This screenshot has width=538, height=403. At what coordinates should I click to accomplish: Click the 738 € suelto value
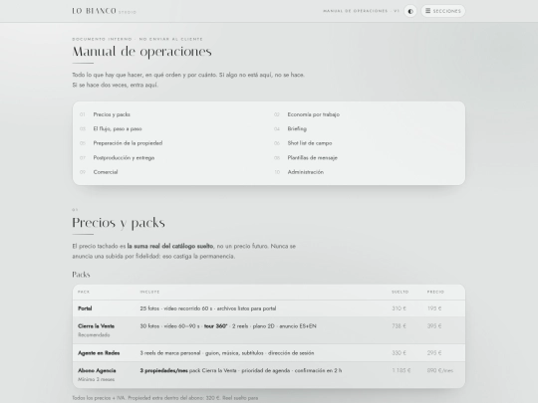tap(399, 326)
